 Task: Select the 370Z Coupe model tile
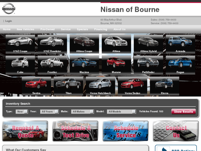click(20, 44)
